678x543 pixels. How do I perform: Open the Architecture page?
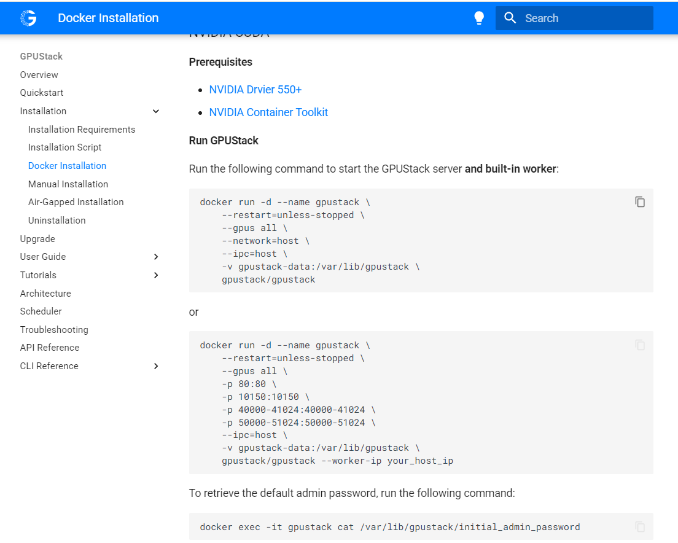(45, 294)
